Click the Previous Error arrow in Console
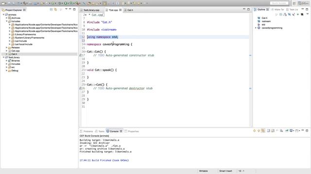 259,130
